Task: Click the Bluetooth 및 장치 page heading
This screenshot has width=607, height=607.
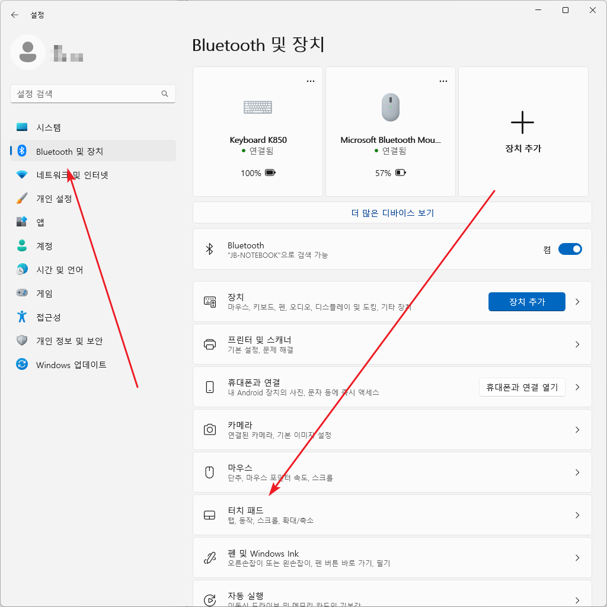Action: [258, 44]
